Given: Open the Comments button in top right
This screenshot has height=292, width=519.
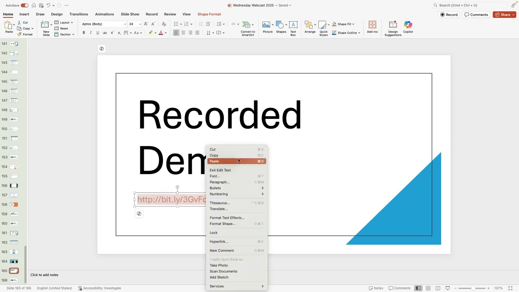Looking at the screenshot, I should pyautogui.click(x=476, y=15).
